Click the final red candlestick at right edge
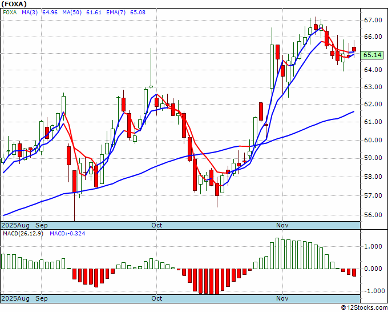Viewport: 388px width, 312px height. (x=354, y=49)
